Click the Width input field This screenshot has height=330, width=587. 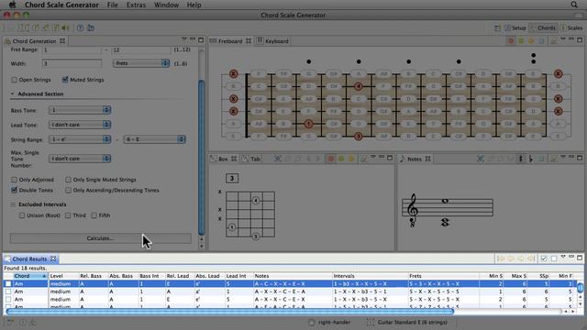pyautogui.click(x=72, y=63)
